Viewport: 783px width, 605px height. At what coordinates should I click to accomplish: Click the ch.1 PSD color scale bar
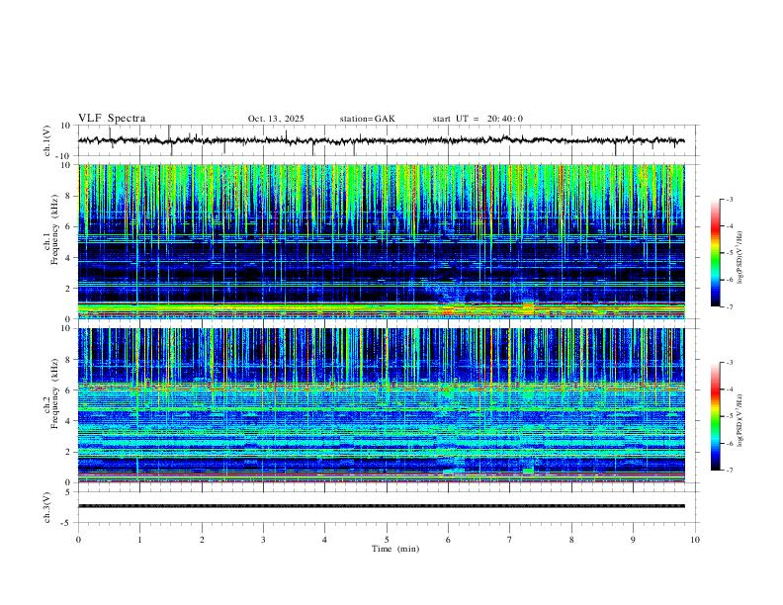[715, 253]
